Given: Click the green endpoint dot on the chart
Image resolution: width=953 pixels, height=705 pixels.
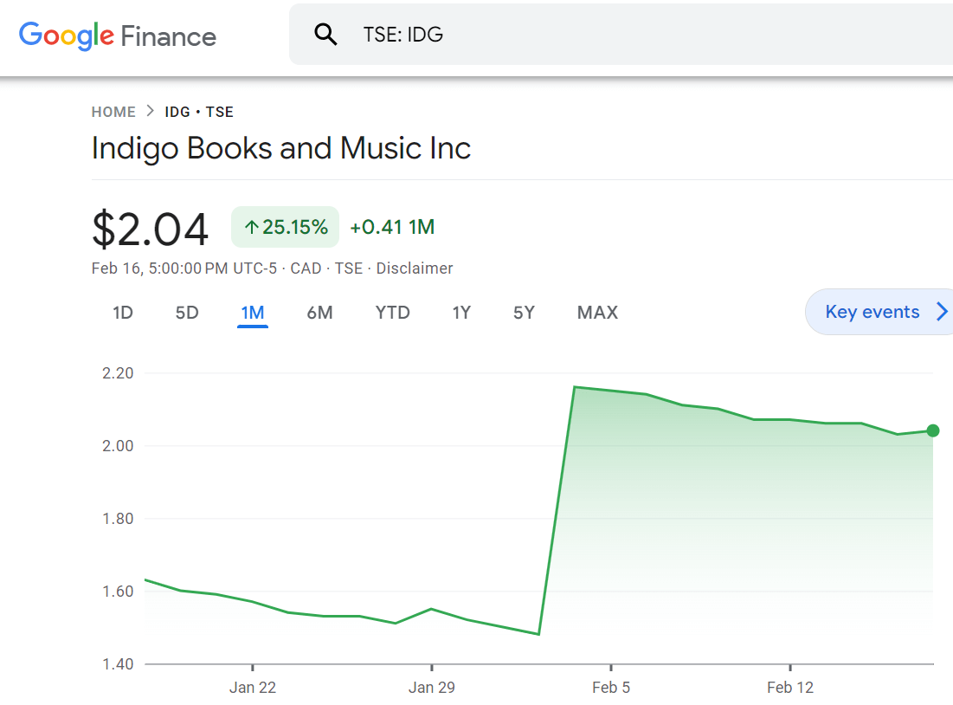Looking at the screenshot, I should coord(933,430).
